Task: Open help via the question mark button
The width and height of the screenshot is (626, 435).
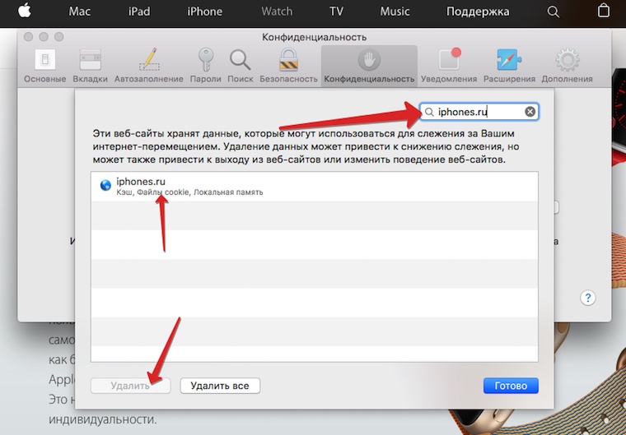Action: 587,298
